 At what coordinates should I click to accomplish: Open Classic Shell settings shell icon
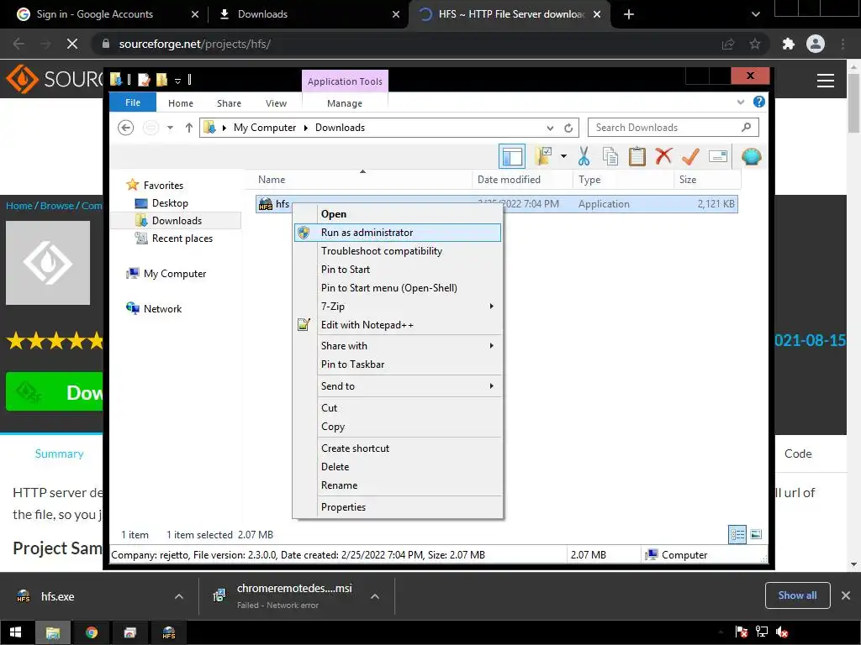[x=751, y=156]
